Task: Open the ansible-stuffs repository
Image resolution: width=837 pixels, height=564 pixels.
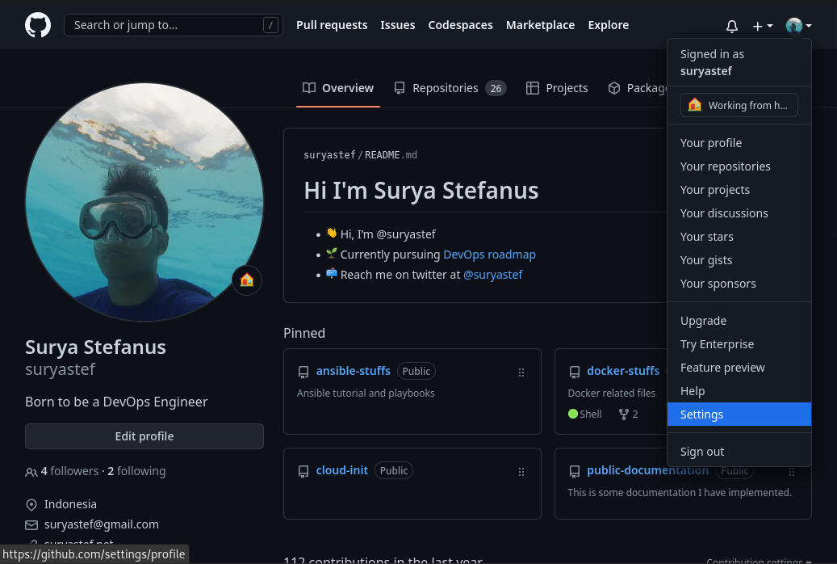Action: tap(353, 371)
